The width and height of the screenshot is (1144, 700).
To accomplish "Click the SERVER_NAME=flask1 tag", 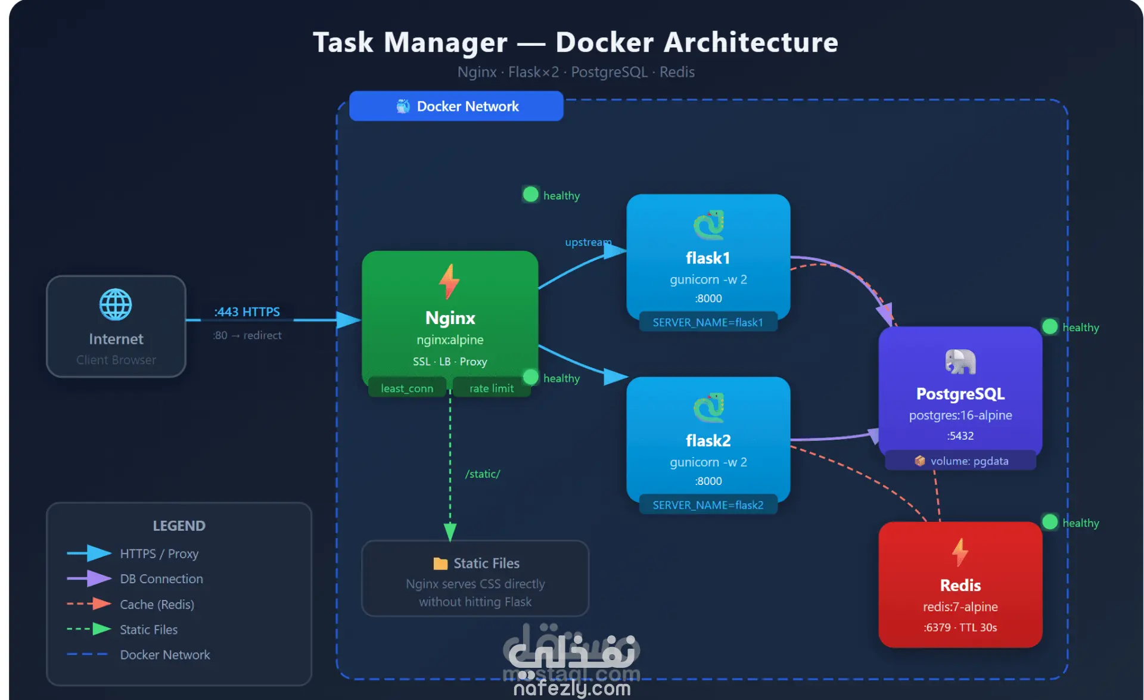I will [x=708, y=322].
